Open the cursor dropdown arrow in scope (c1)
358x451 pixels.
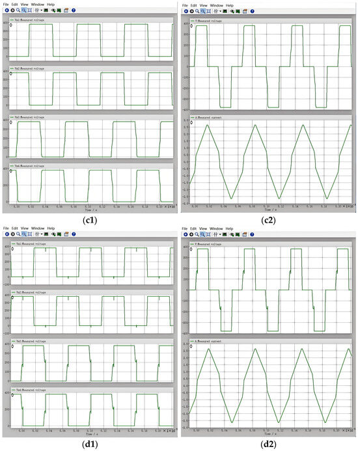[42, 10]
